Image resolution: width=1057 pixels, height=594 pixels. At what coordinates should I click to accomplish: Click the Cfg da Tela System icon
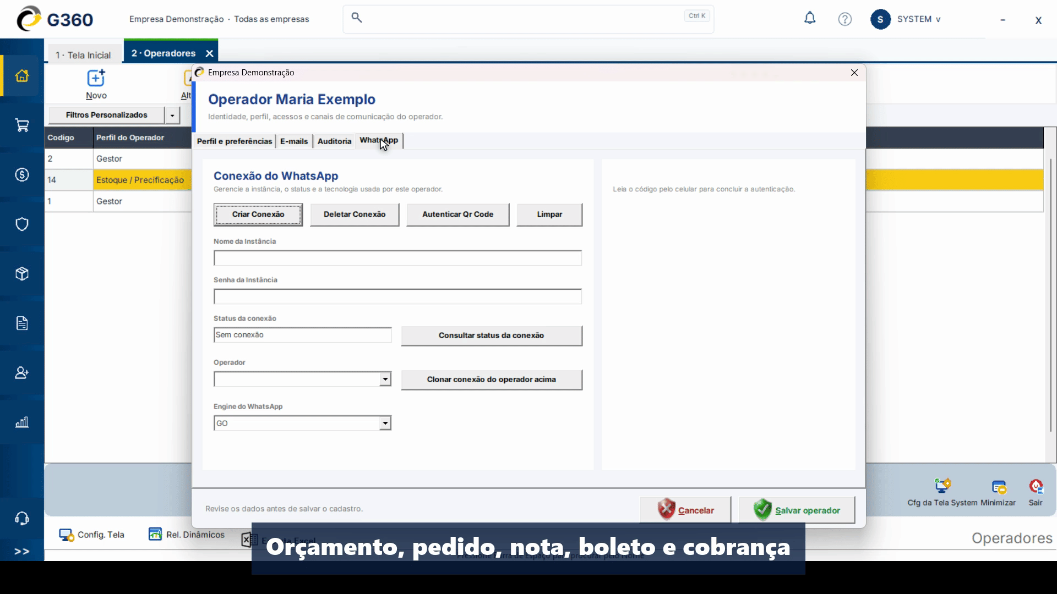[942, 492]
